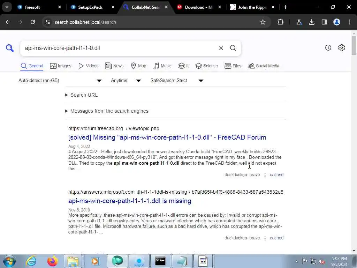Image resolution: width=357 pixels, height=268 pixels.
Task: Select the Images search category
Action: pos(61,66)
